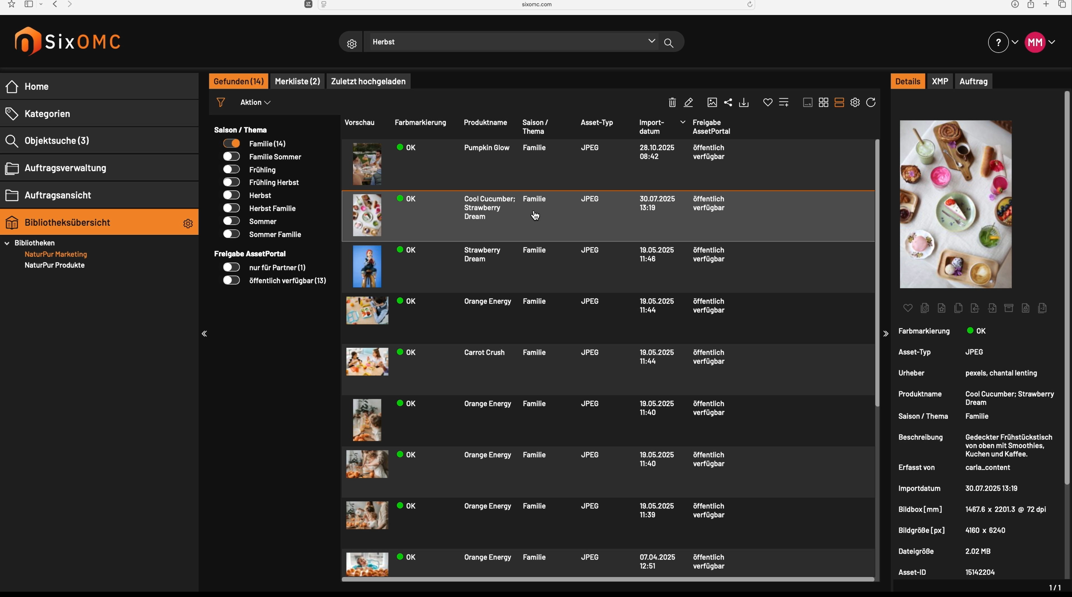This screenshot has width=1072, height=597.
Task: Click the pencil edit icon
Action: point(688,102)
